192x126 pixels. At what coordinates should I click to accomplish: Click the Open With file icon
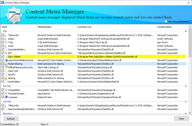[x=6, y=71]
